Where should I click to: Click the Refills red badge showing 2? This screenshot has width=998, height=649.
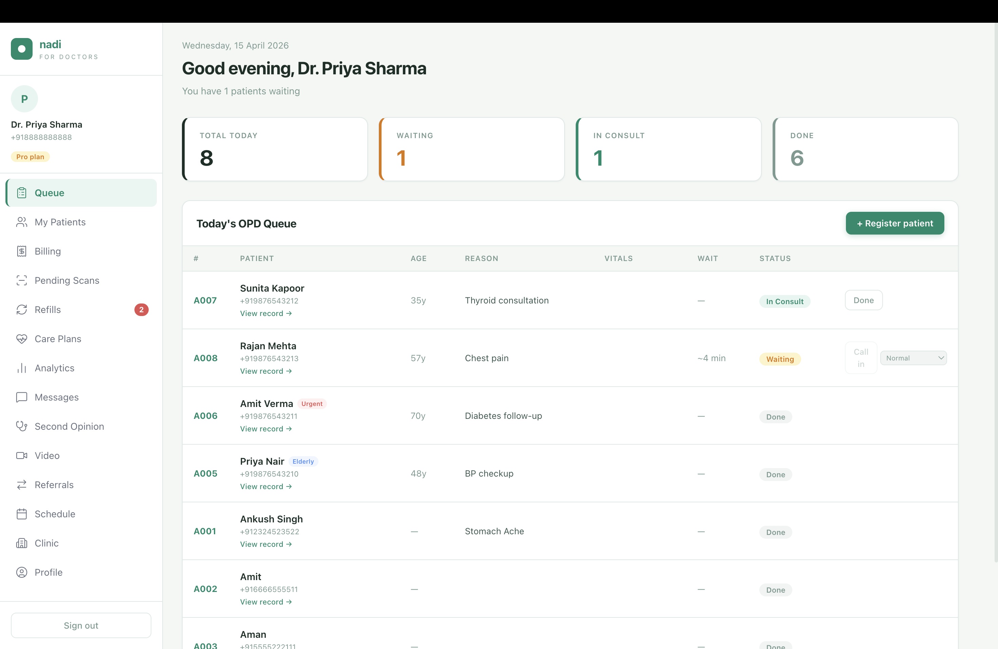pyautogui.click(x=141, y=310)
